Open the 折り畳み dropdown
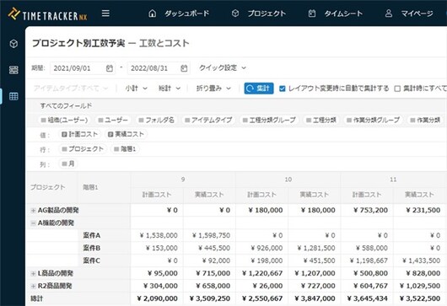Image resolution: width=447 pixels, height=306 pixels. (x=213, y=89)
